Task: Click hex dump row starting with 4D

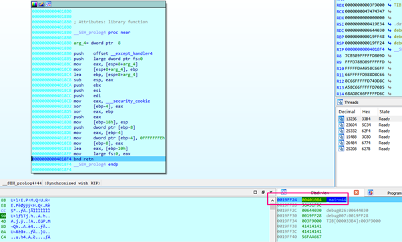Action: click(x=25, y=221)
